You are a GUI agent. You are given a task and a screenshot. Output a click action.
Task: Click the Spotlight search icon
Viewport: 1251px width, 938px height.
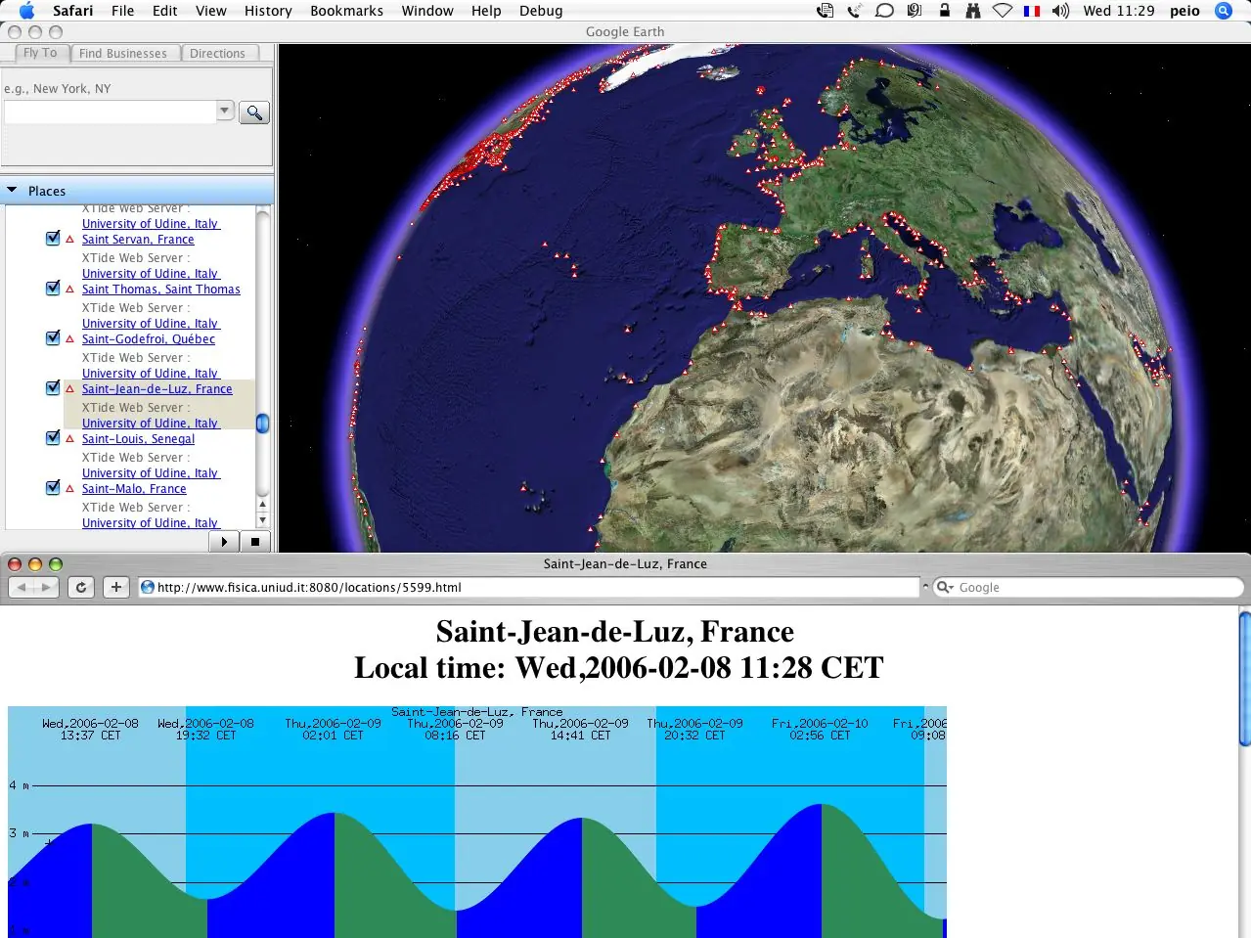pyautogui.click(x=1223, y=11)
